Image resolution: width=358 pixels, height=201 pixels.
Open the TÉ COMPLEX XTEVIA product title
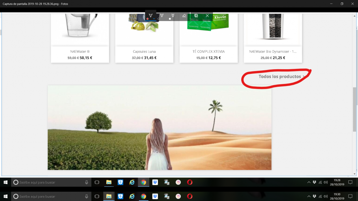(x=208, y=51)
